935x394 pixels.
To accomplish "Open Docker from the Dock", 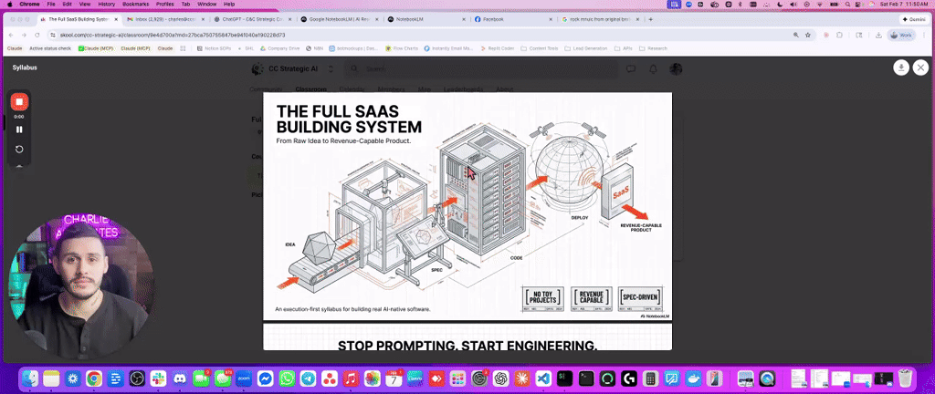I will tap(694, 378).
